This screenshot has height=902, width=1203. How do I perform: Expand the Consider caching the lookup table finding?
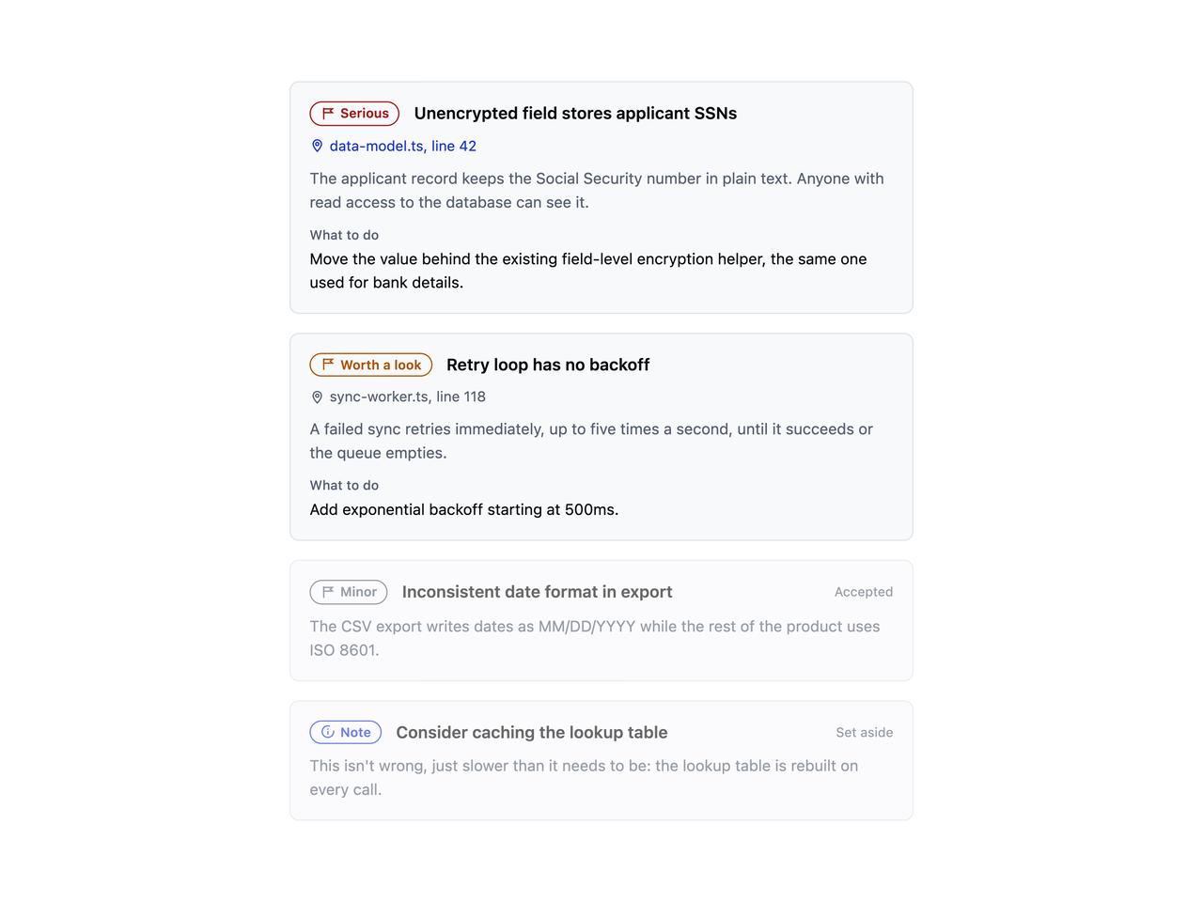pos(601,760)
